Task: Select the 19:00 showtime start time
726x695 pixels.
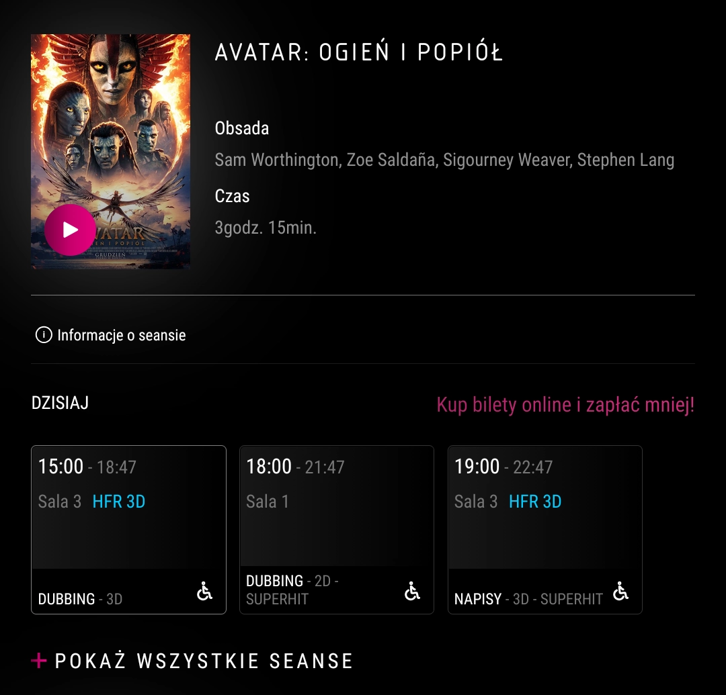Action: [477, 467]
